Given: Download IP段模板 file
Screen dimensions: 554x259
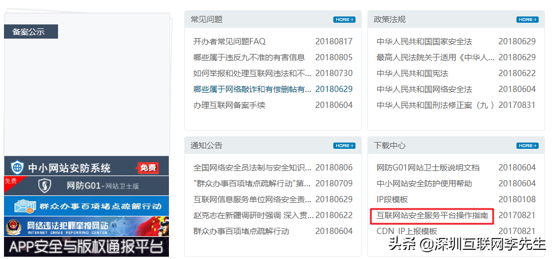Looking at the screenshot, I should 392,199.
